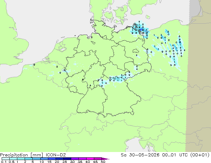This screenshot has width=211, height=163.
Task: Select the 45–50 mm legend color box
Action: coord(98,159)
